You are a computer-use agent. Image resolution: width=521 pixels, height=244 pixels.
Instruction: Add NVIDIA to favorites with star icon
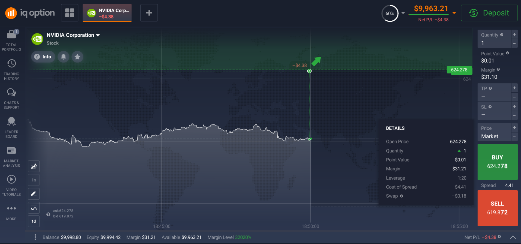pos(77,57)
